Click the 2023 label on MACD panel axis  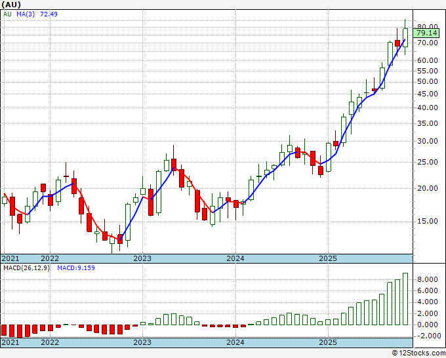[142, 342]
